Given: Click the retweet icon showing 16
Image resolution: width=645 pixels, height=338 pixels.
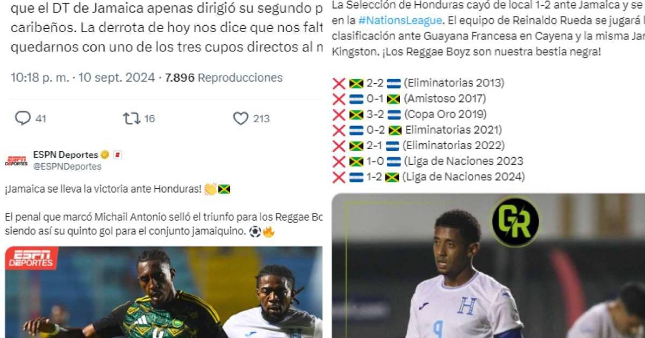Looking at the screenshot, I should pyautogui.click(x=132, y=118).
